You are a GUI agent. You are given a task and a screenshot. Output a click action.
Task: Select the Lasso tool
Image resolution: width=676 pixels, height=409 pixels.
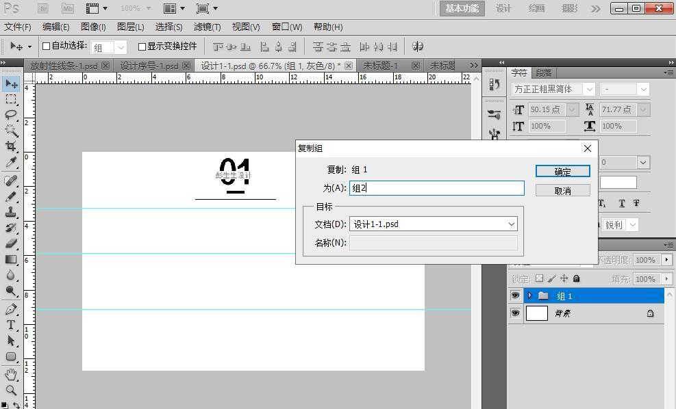[x=11, y=114]
